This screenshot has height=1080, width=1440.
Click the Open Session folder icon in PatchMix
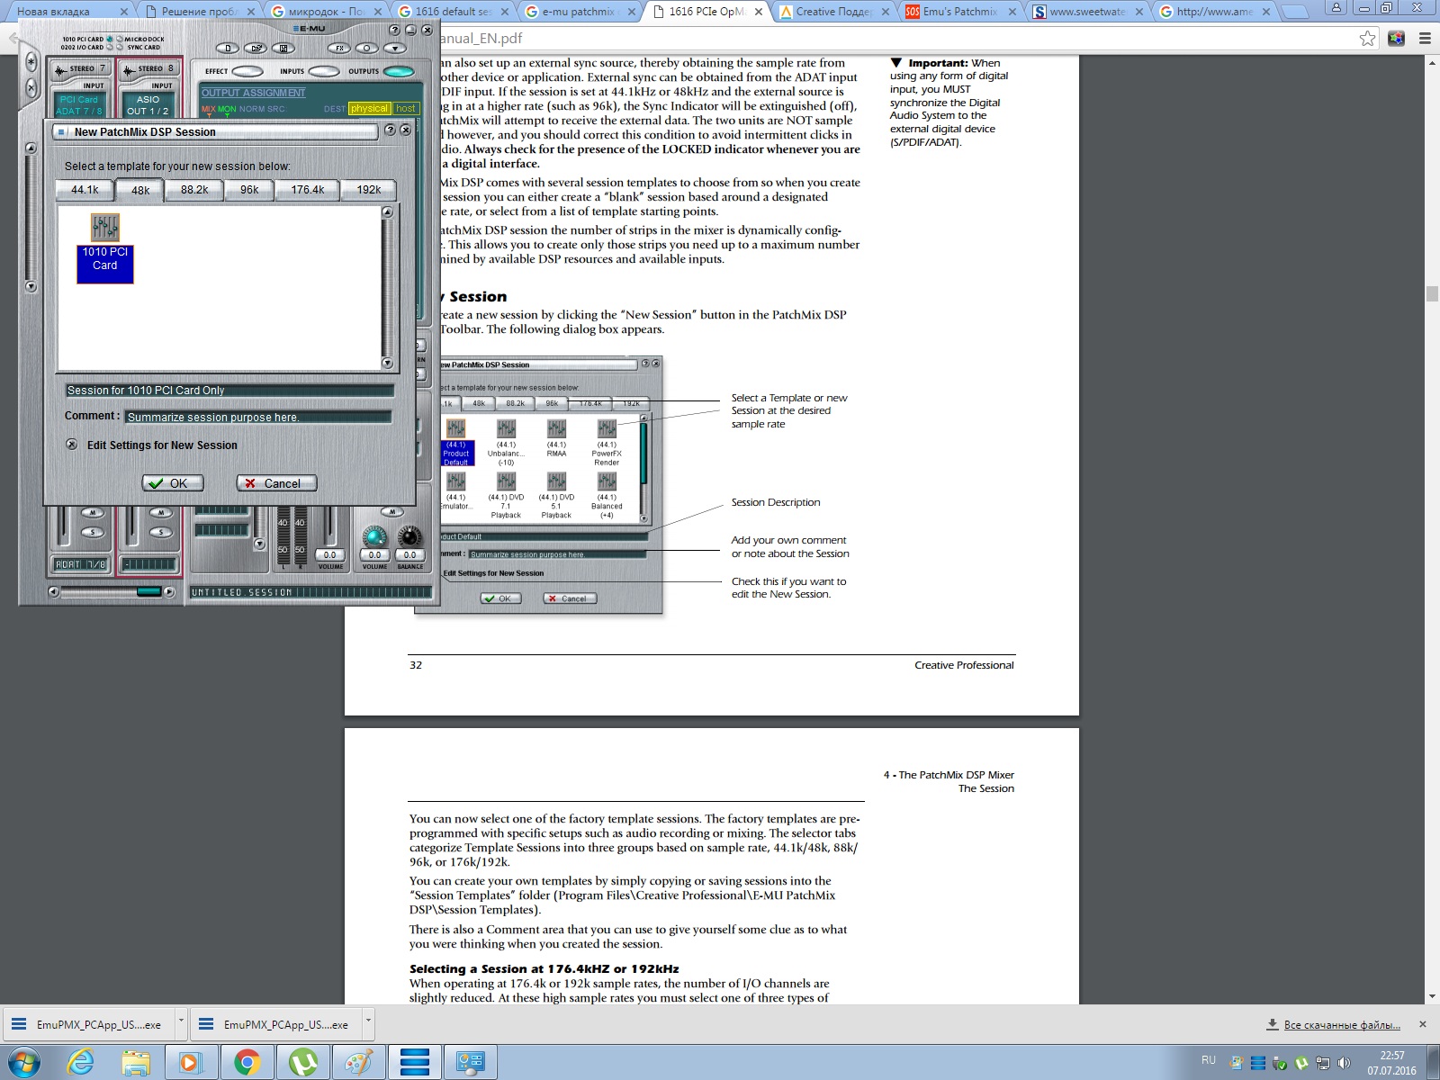click(256, 48)
